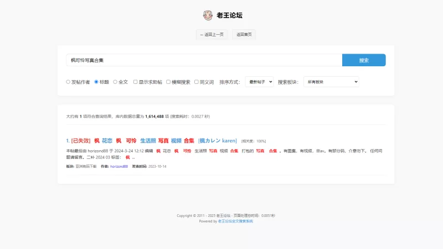Screen dimensions: 443x249
Task: Toggle the 模糊搜索 checkbox
Action: point(168,82)
